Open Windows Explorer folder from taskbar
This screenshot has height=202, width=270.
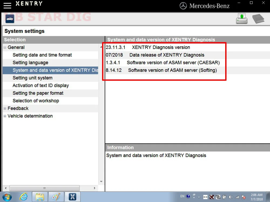(x=40, y=197)
